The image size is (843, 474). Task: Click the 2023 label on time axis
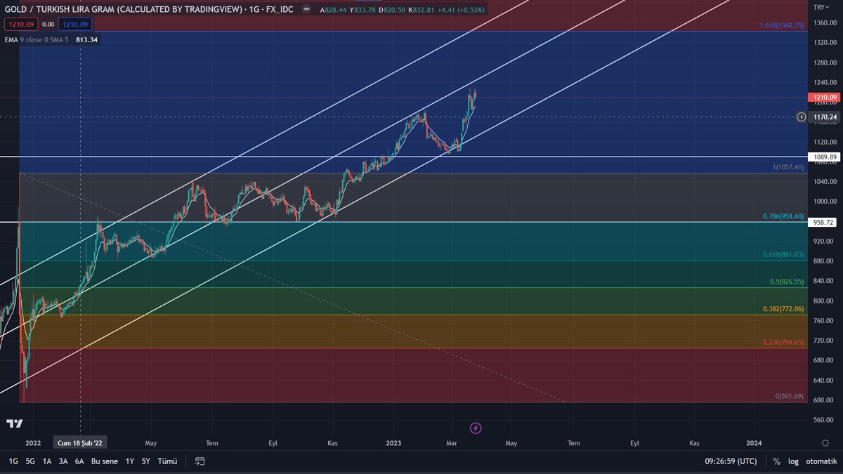(393, 443)
